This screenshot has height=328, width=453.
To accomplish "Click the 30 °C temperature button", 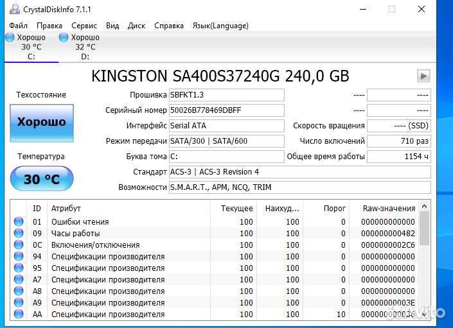I will click(42, 179).
